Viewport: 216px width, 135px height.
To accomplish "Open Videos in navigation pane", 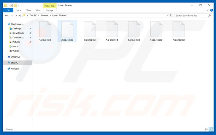I will pyautogui.click(x=16, y=51).
